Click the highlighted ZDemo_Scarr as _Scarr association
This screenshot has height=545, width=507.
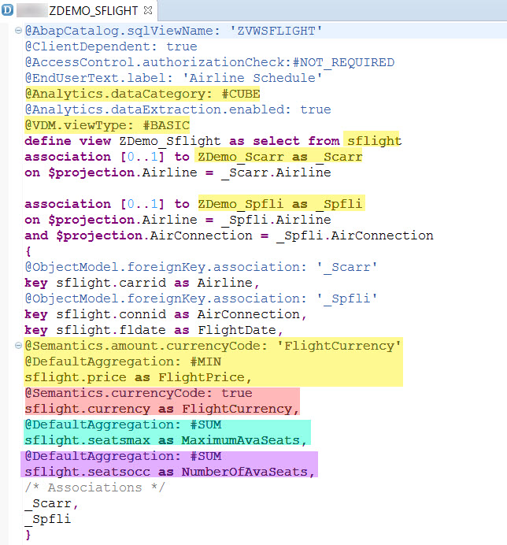tap(279, 157)
